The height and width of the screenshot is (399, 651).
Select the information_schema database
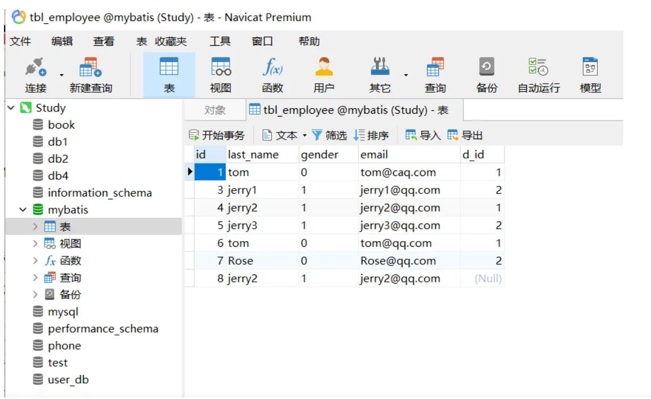[100, 192]
